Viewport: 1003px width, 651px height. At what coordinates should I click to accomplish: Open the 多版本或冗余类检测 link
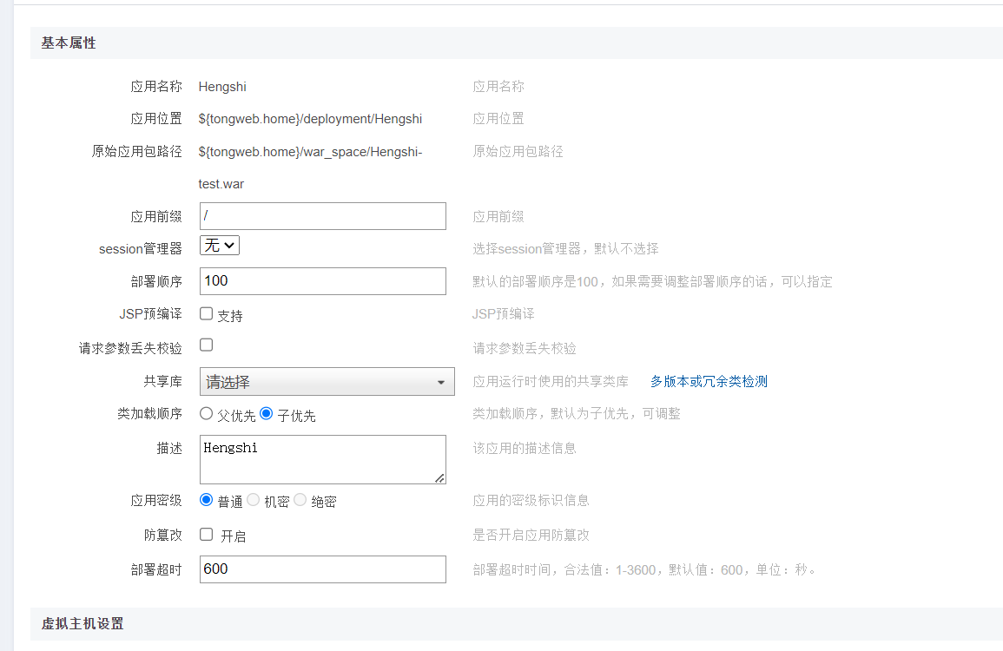[709, 381]
